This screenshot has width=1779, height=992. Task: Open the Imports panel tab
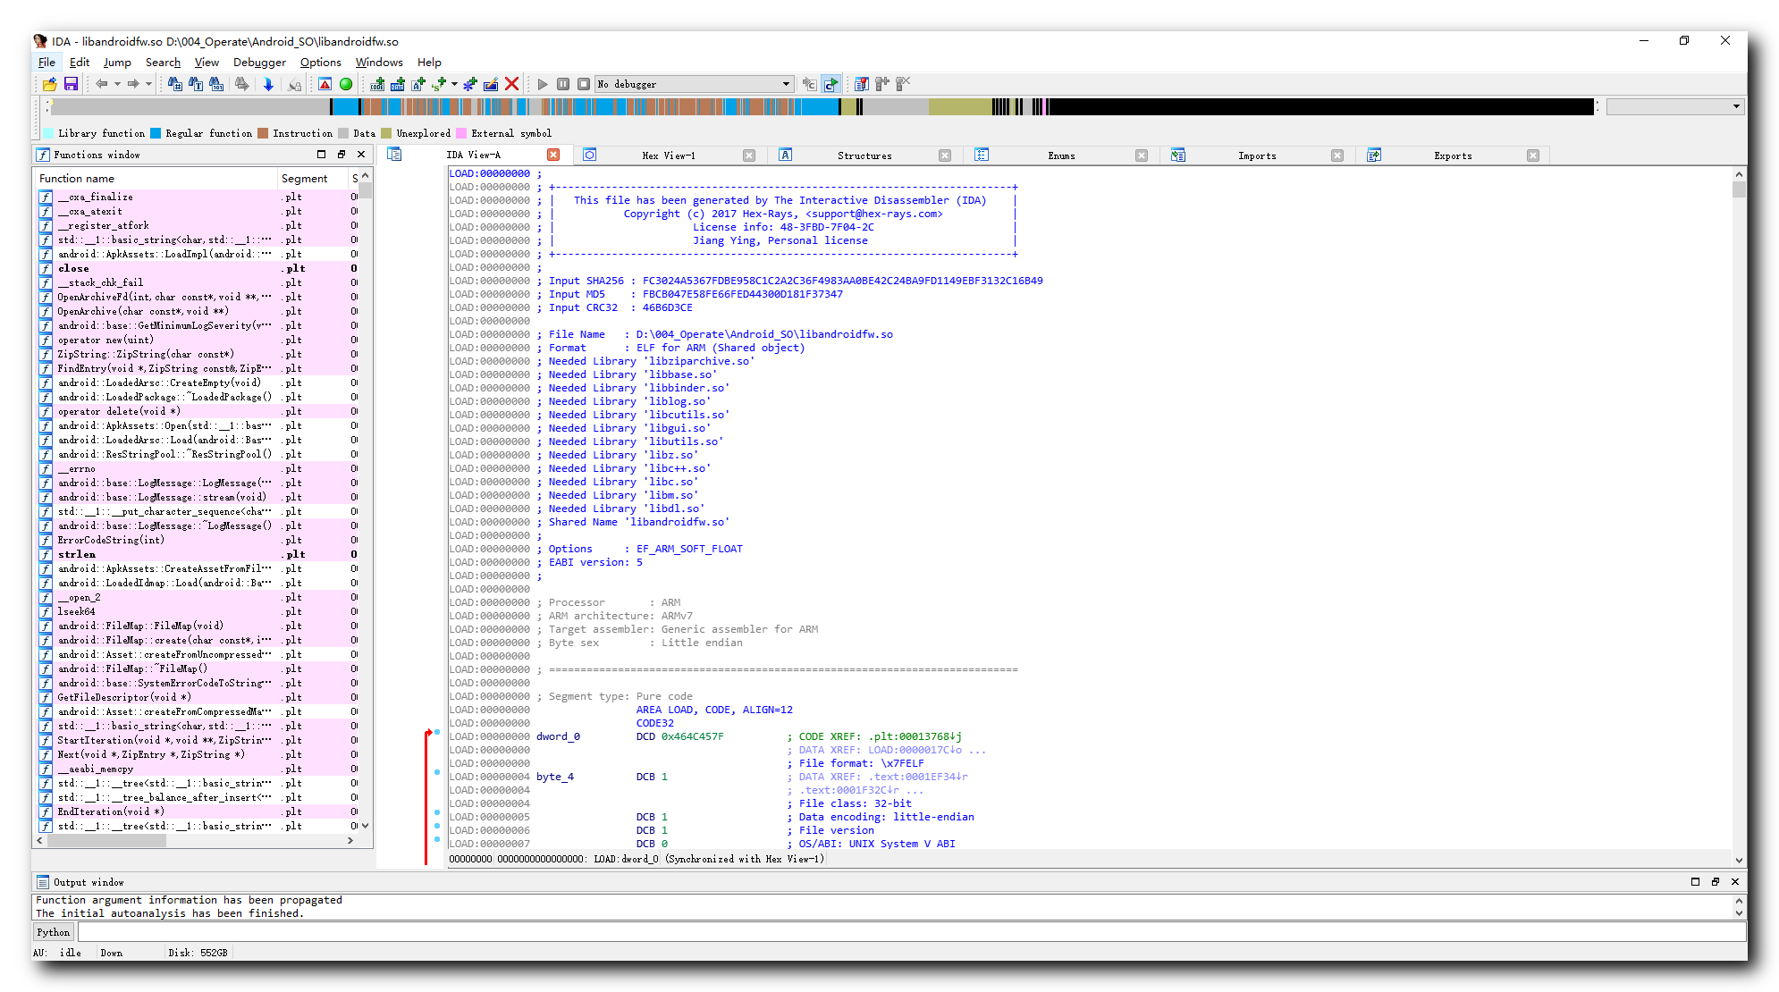1257,154
